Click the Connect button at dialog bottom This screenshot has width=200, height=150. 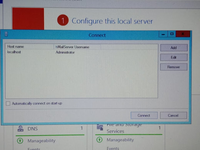pyautogui.click(x=144, y=115)
